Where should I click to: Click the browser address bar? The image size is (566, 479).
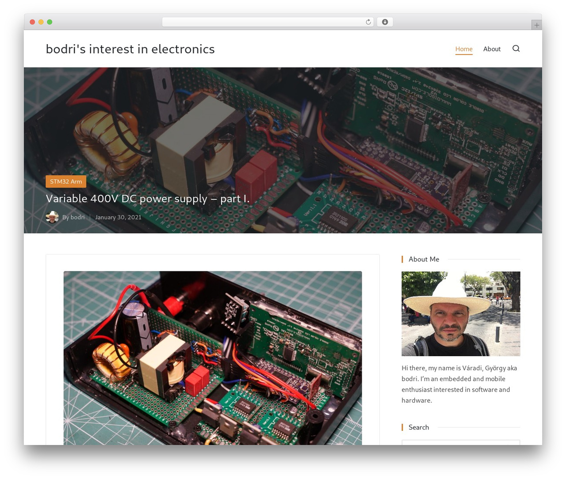pos(268,22)
